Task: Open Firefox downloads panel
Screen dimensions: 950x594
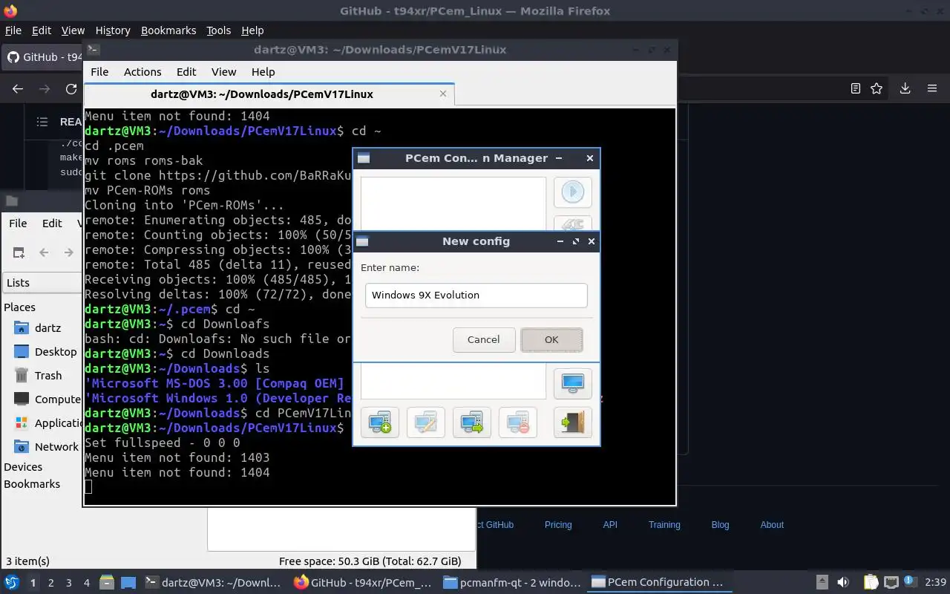Action: click(x=905, y=88)
